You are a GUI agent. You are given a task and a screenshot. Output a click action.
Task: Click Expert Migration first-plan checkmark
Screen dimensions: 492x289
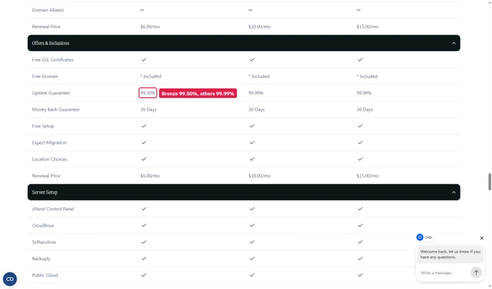point(144,143)
